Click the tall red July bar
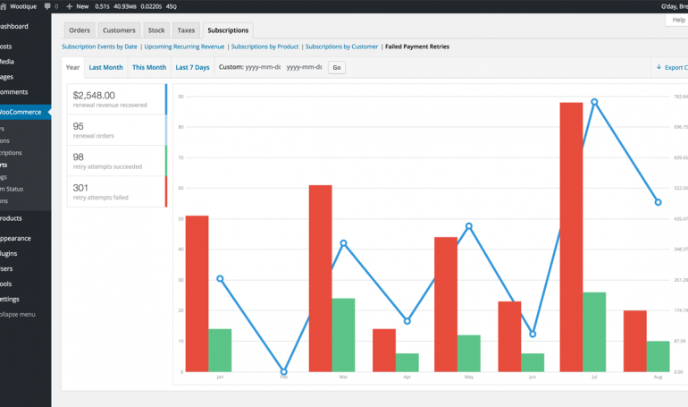The width and height of the screenshot is (688, 407). pos(571,236)
